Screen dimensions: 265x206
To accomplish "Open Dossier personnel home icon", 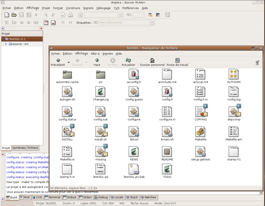I will pyautogui.click(x=152, y=60).
